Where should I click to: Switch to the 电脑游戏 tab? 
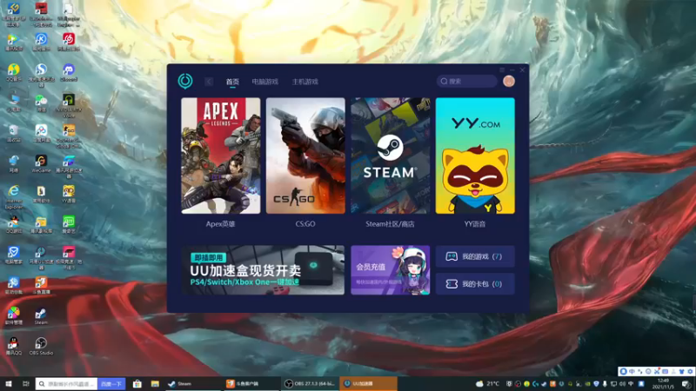pos(265,82)
